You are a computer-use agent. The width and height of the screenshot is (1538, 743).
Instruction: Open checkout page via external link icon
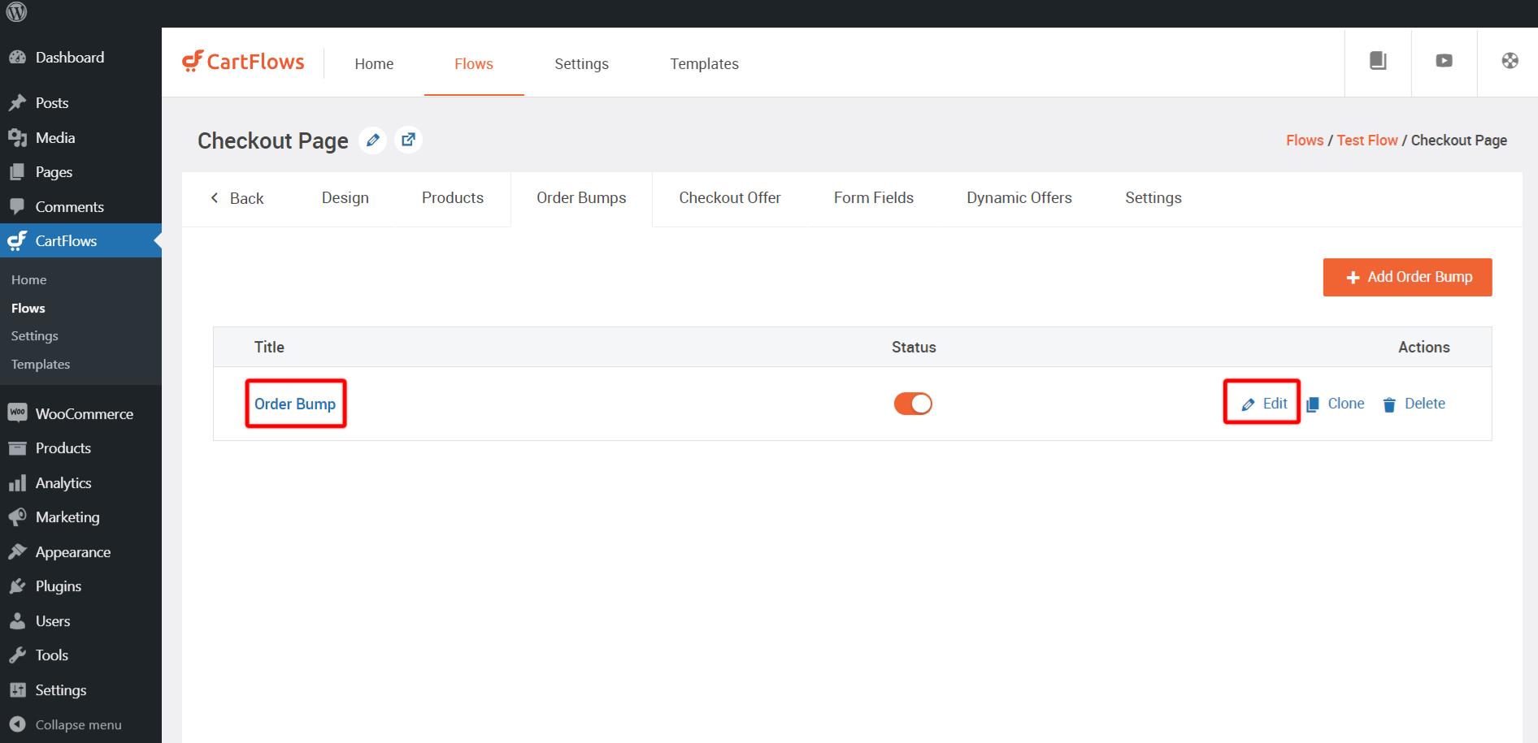(x=408, y=140)
